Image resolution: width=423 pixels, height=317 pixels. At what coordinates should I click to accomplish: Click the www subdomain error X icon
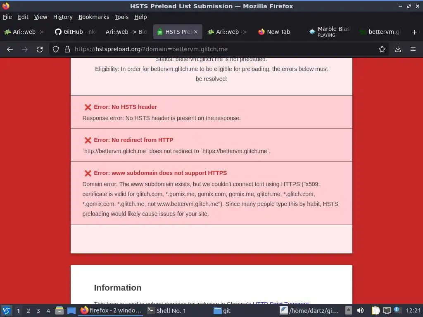tap(88, 173)
